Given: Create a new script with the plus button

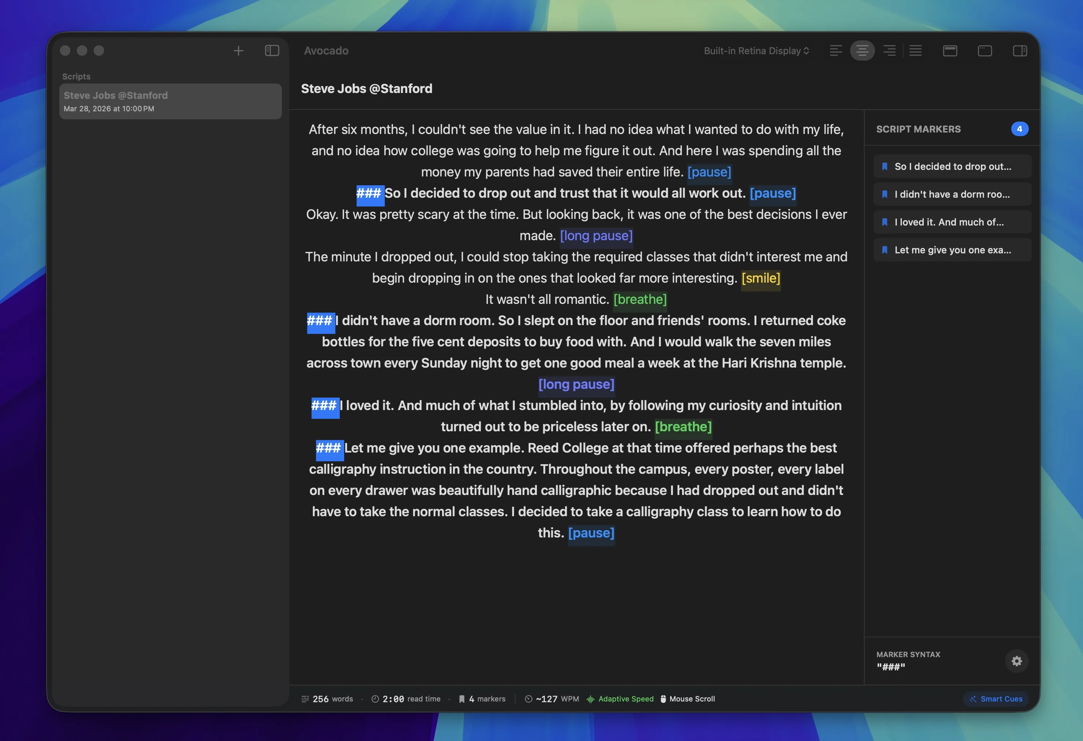Looking at the screenshot, I should (238, 50).
